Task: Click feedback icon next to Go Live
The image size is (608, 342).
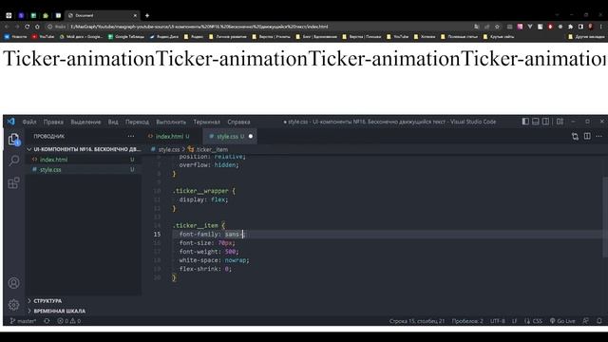Action: point(586,321)
